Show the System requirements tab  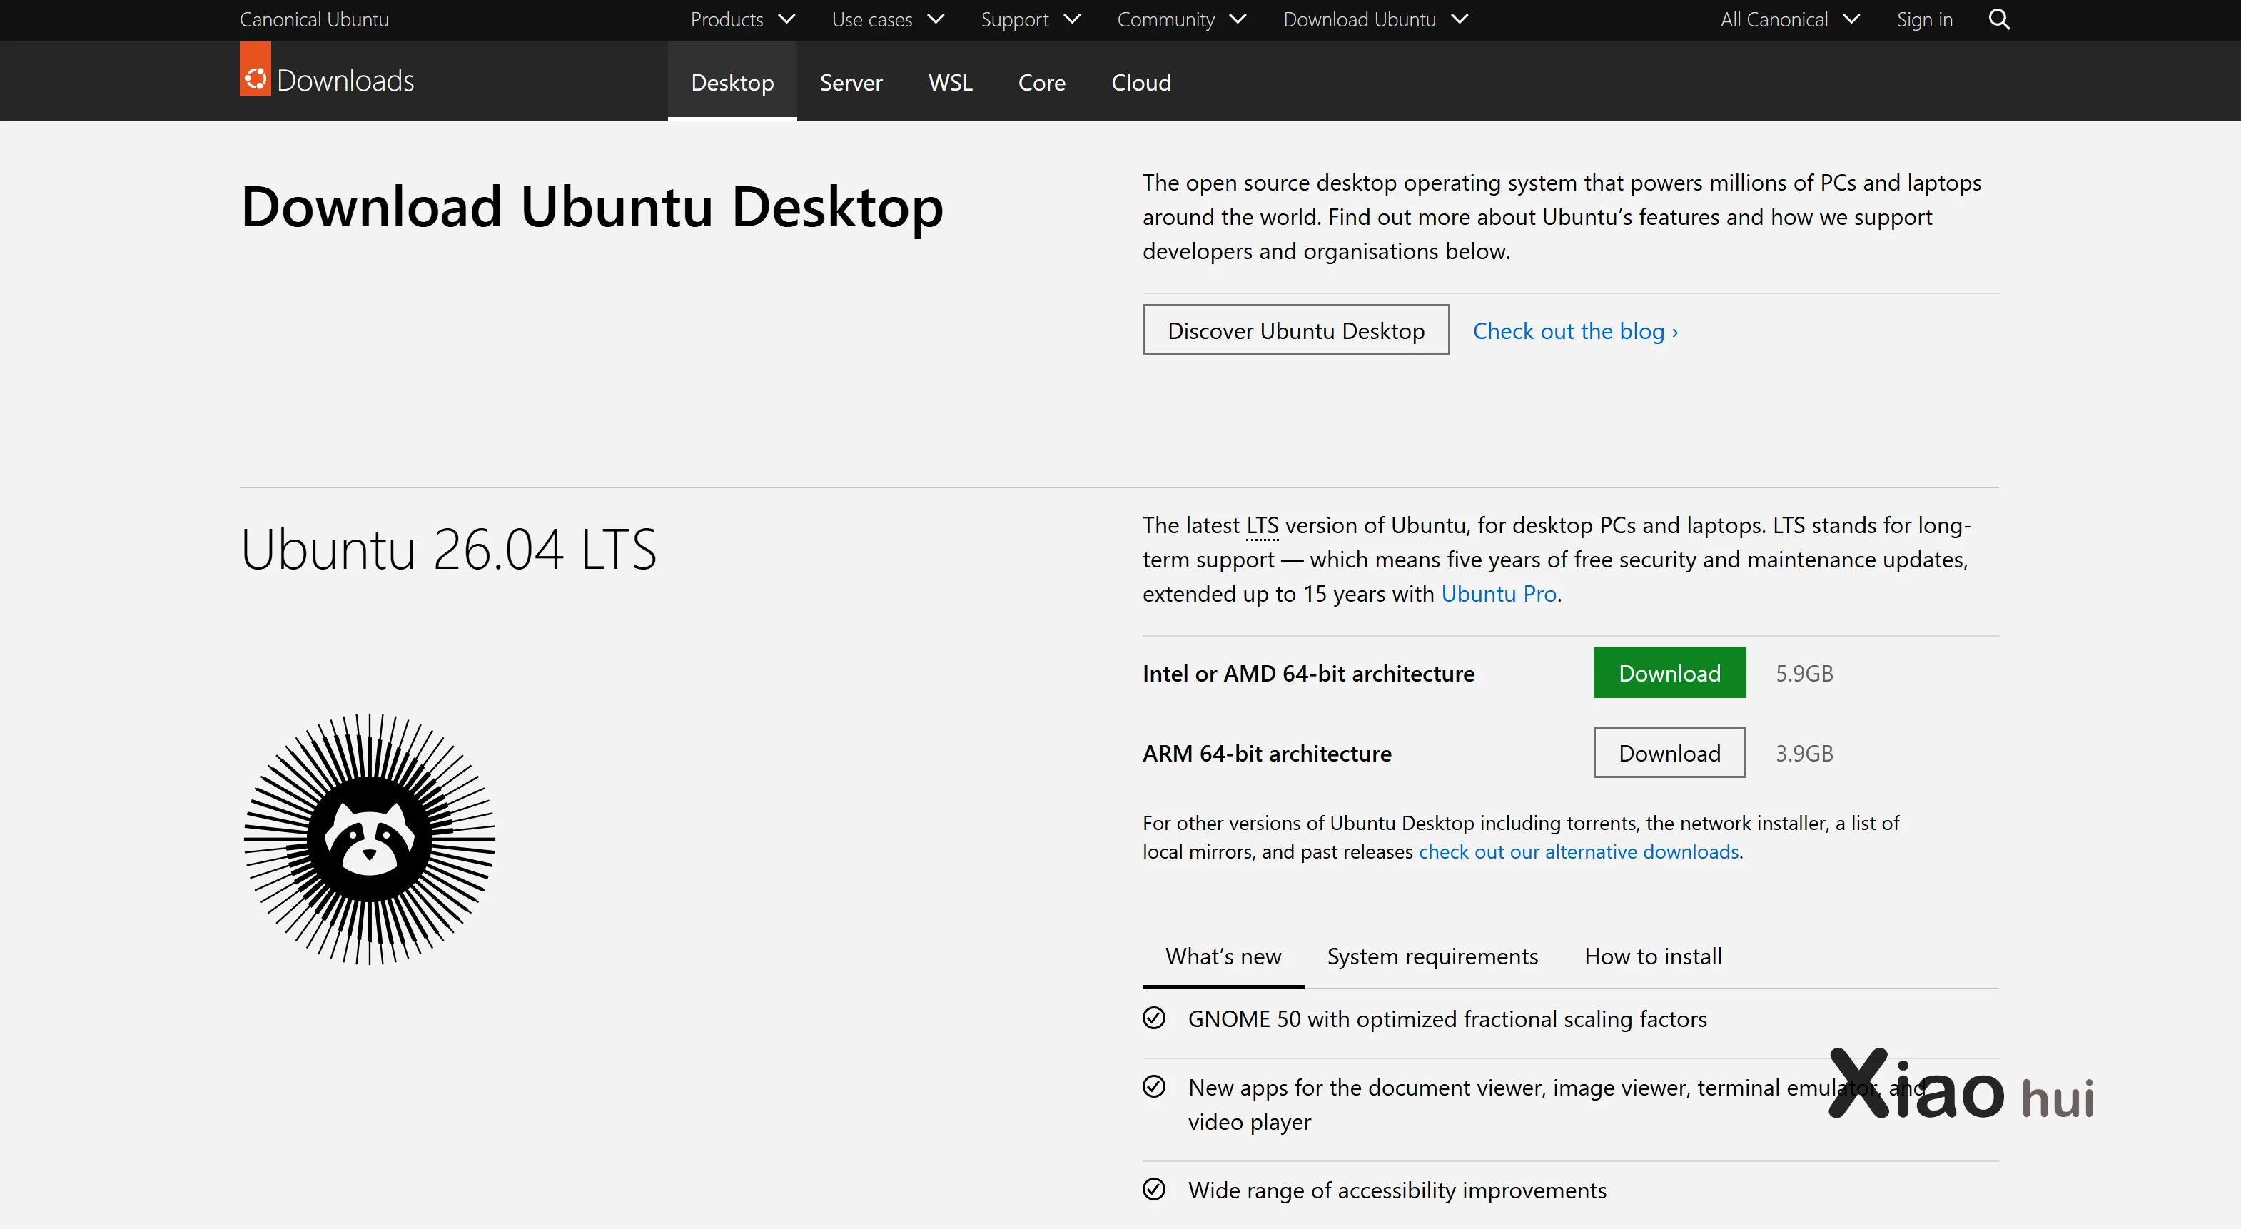tap(1432, 956)
